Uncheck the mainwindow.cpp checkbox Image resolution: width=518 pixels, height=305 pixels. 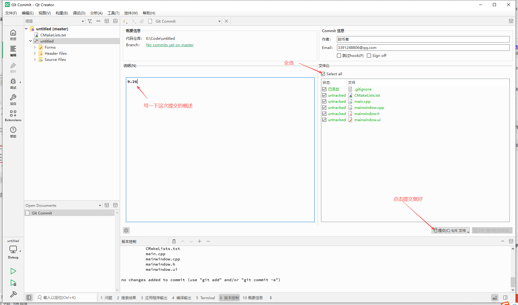(x=324, y=108)
